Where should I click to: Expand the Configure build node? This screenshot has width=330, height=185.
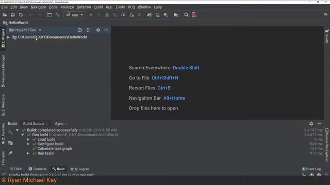pos(28,144)
